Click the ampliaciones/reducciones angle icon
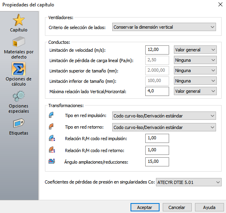Screen dimensions: 226x213 coord(52,161)
